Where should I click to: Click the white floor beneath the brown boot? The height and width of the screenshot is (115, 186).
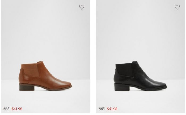(x=45, y=98)
